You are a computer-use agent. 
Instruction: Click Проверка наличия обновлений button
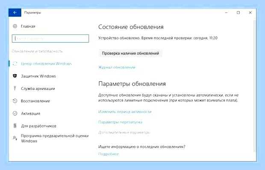(x=130, y=53)
